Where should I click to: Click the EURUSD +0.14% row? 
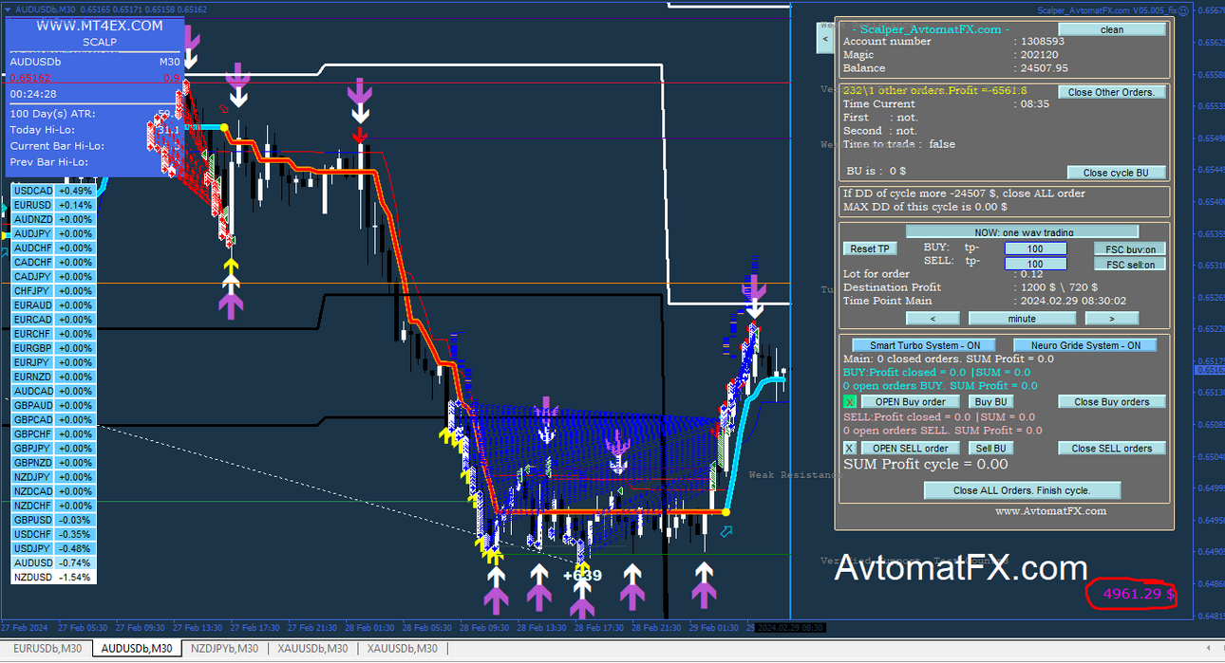click(53, 205)
